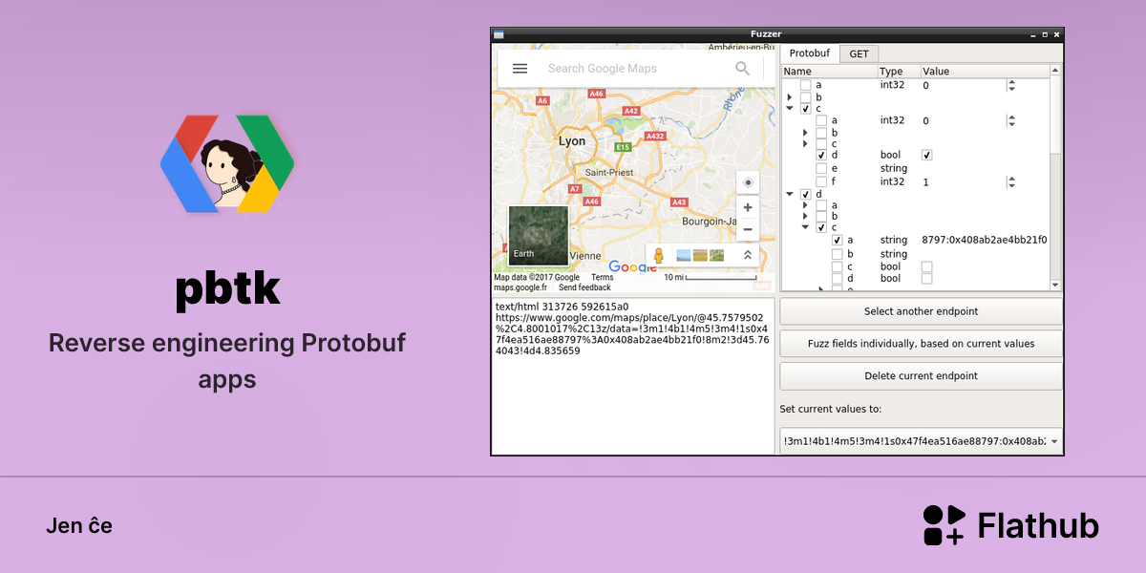This screenshot has height=573, width=1146.
Task: Collapse field c nested under top-level d
Action: click(x=805, y=228)
